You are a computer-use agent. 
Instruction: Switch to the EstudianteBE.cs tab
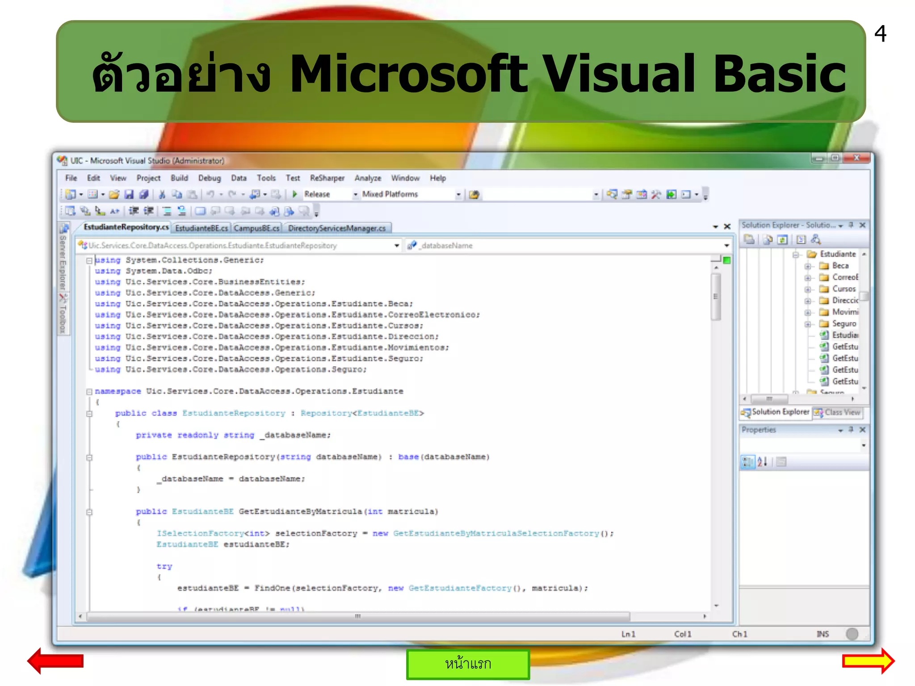click(201, 228)
